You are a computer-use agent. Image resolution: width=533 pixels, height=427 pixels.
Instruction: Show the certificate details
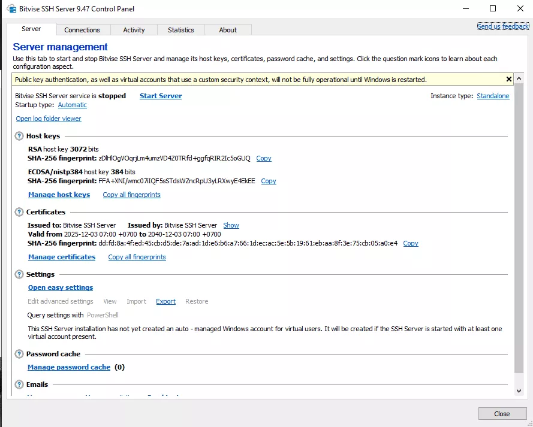pos(231,225)
